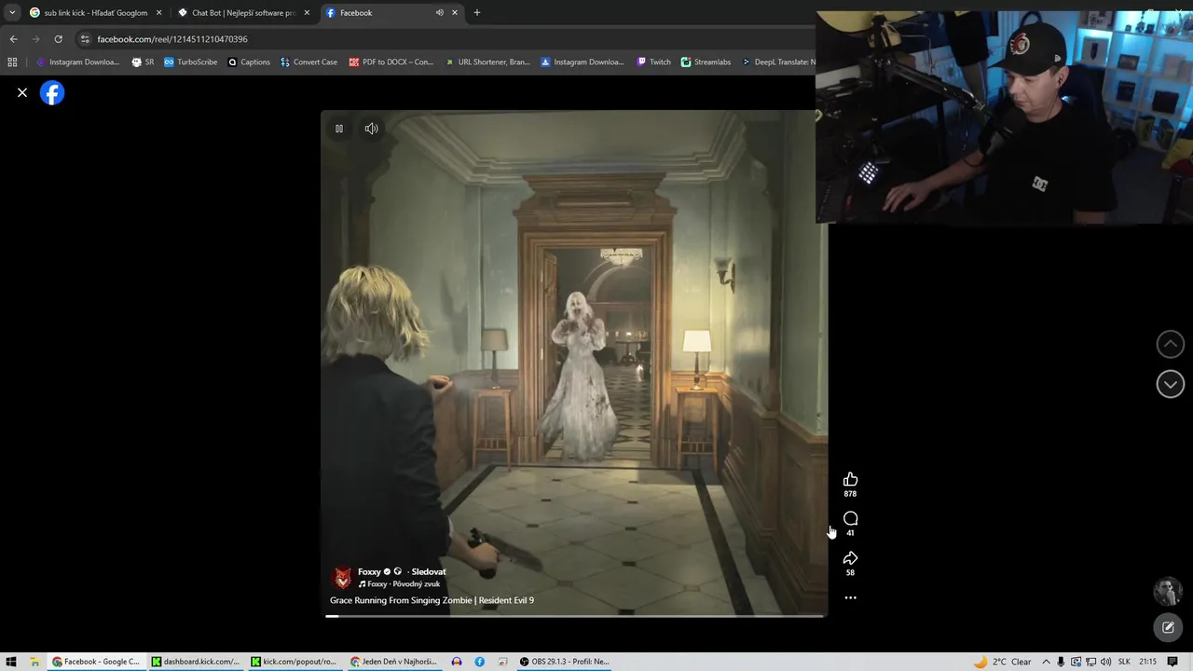Viewport: 1193px width, 671px height.
Task: Open the 21:15 clock calendar
Action: pos(1147,662)
